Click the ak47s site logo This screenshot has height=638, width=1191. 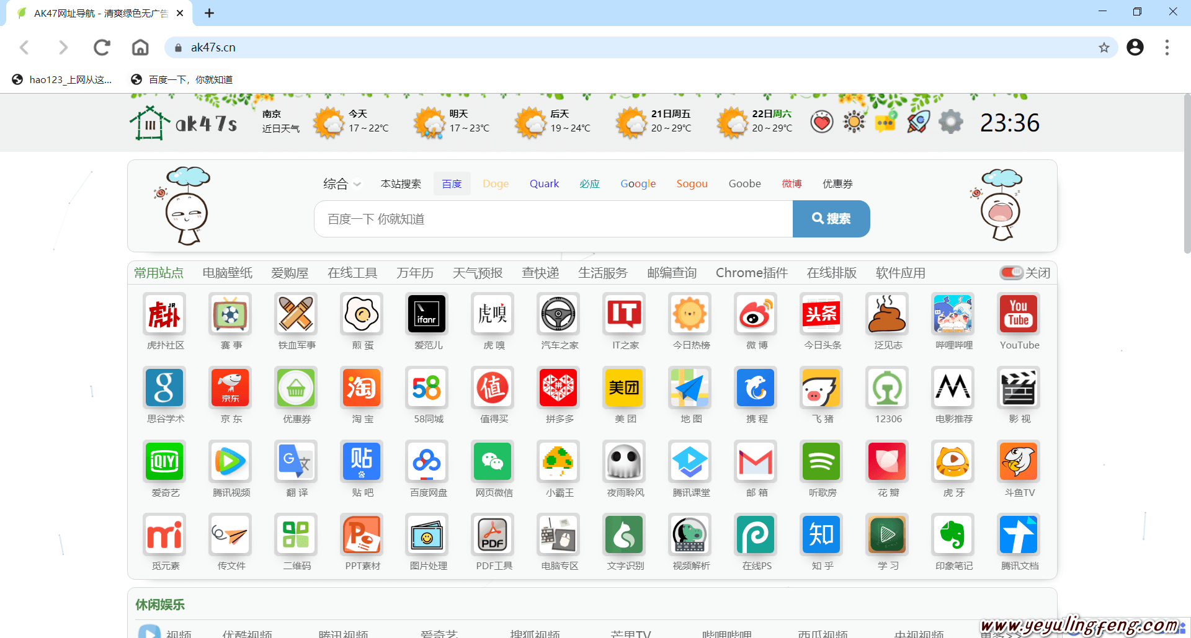point(184,123)
